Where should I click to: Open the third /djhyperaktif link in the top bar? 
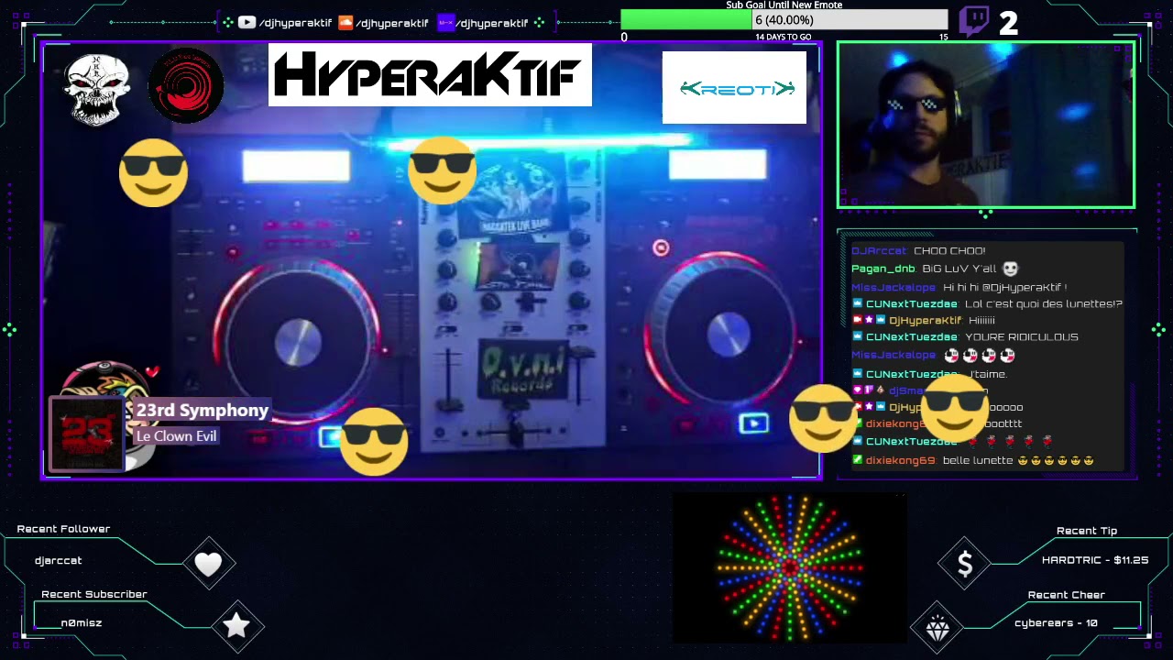click(x=492, y=23)
